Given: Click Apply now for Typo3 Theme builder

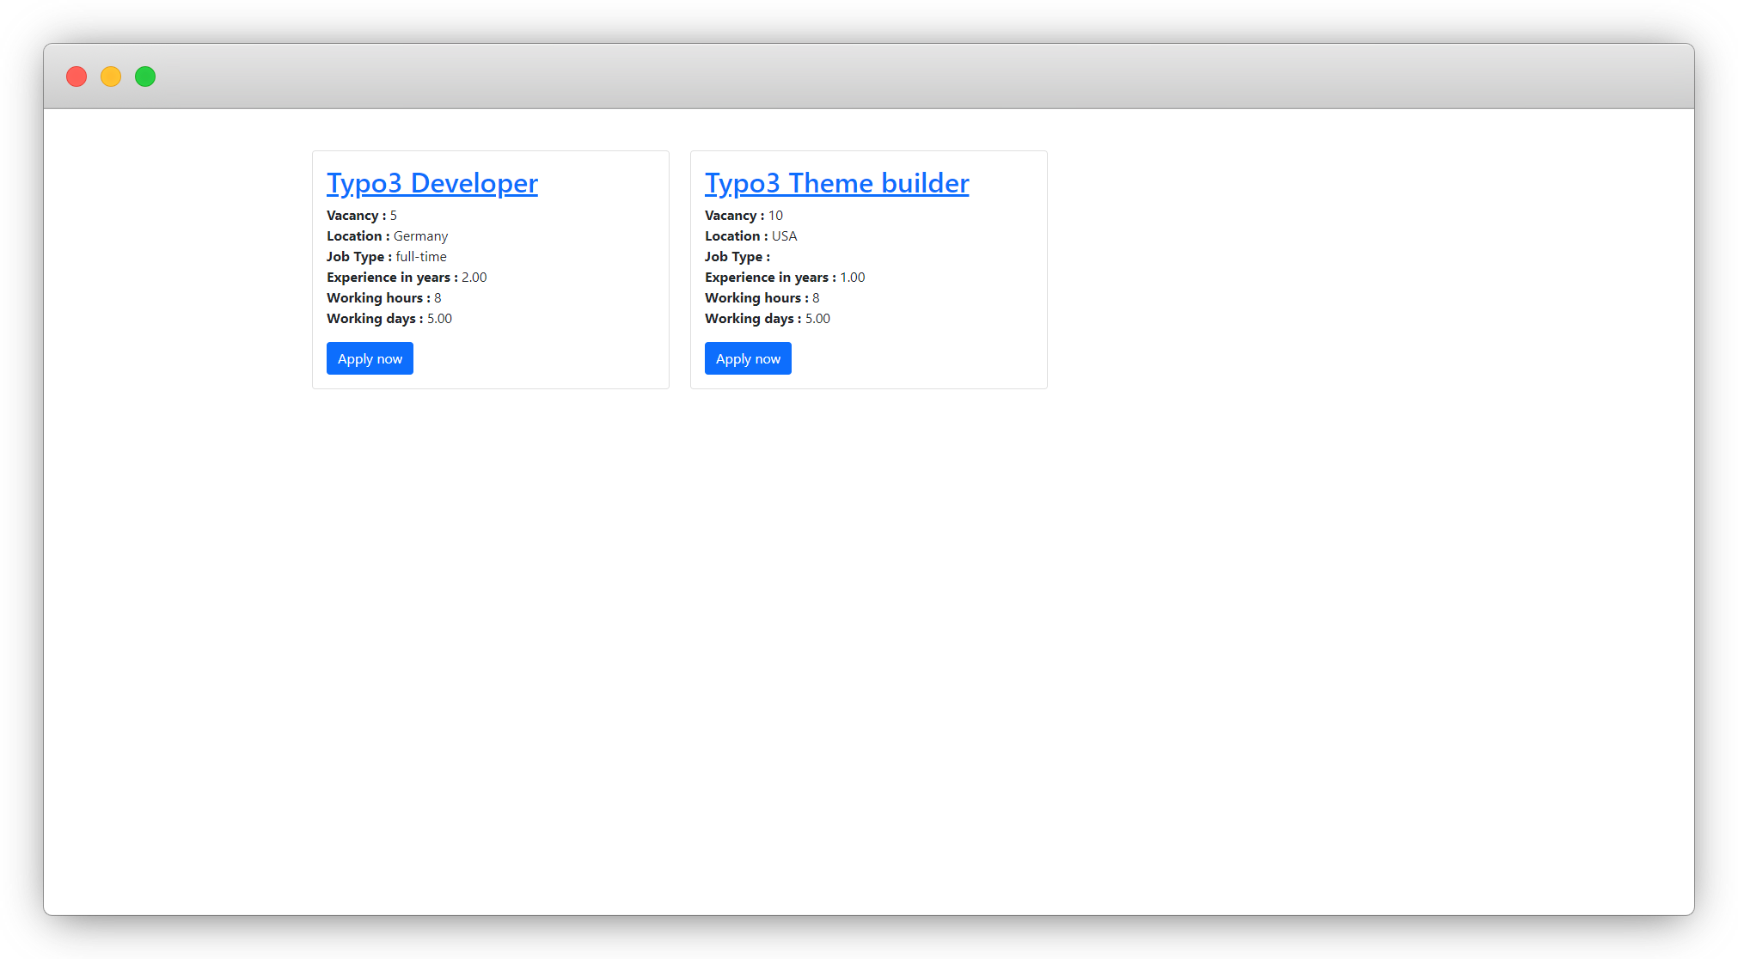Looking at the screenshot, I should 748,358.
